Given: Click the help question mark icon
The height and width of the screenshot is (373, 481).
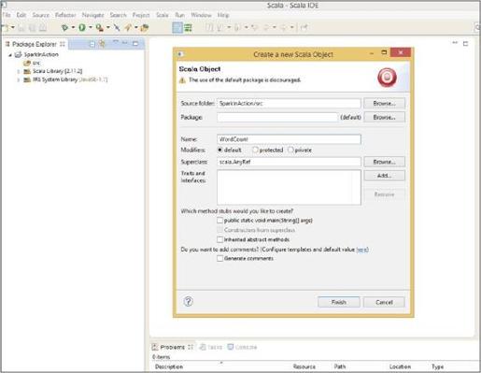Looking at the screenshot, I should click(188, 301).
